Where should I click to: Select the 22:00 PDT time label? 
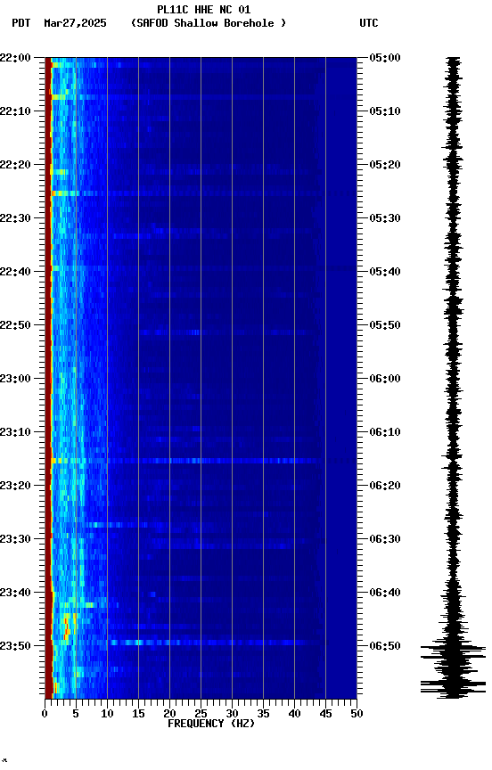click(16, 57)
